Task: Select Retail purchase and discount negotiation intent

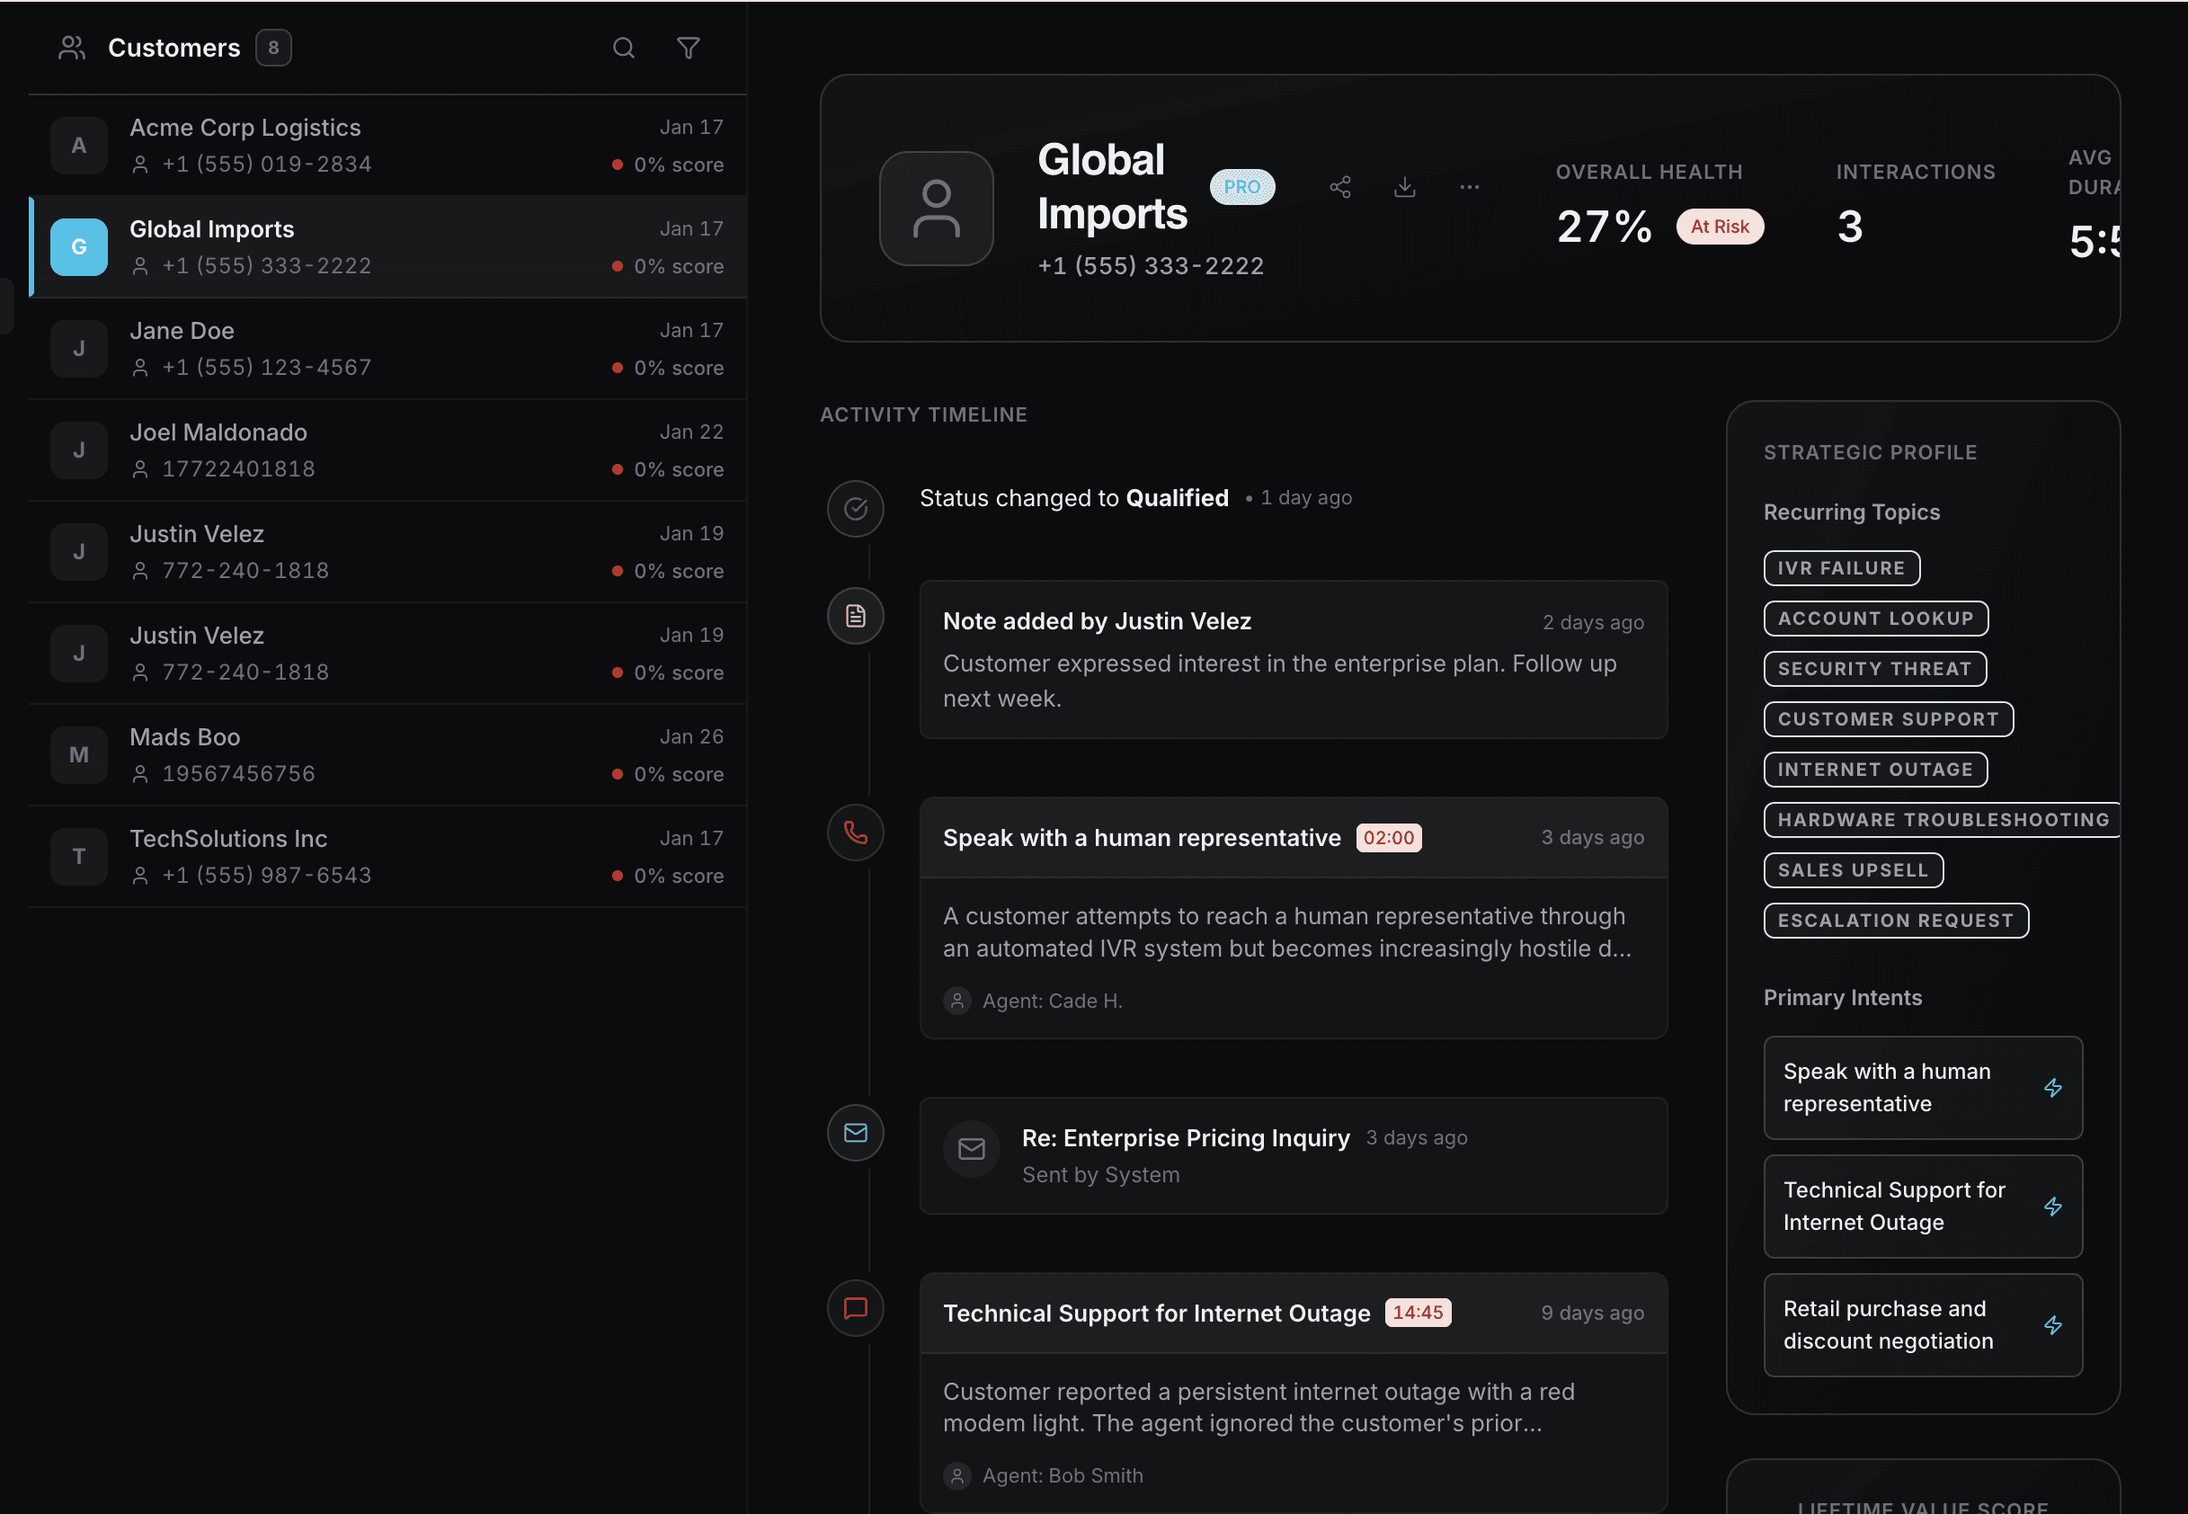Action: (x=1922, y=1325)
